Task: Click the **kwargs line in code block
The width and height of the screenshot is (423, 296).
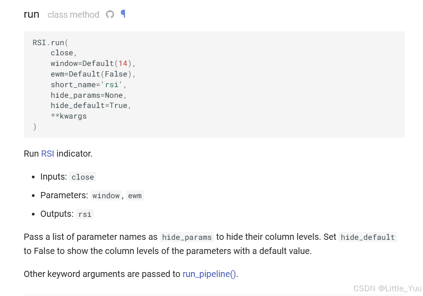Action: (x=69, y=116)
